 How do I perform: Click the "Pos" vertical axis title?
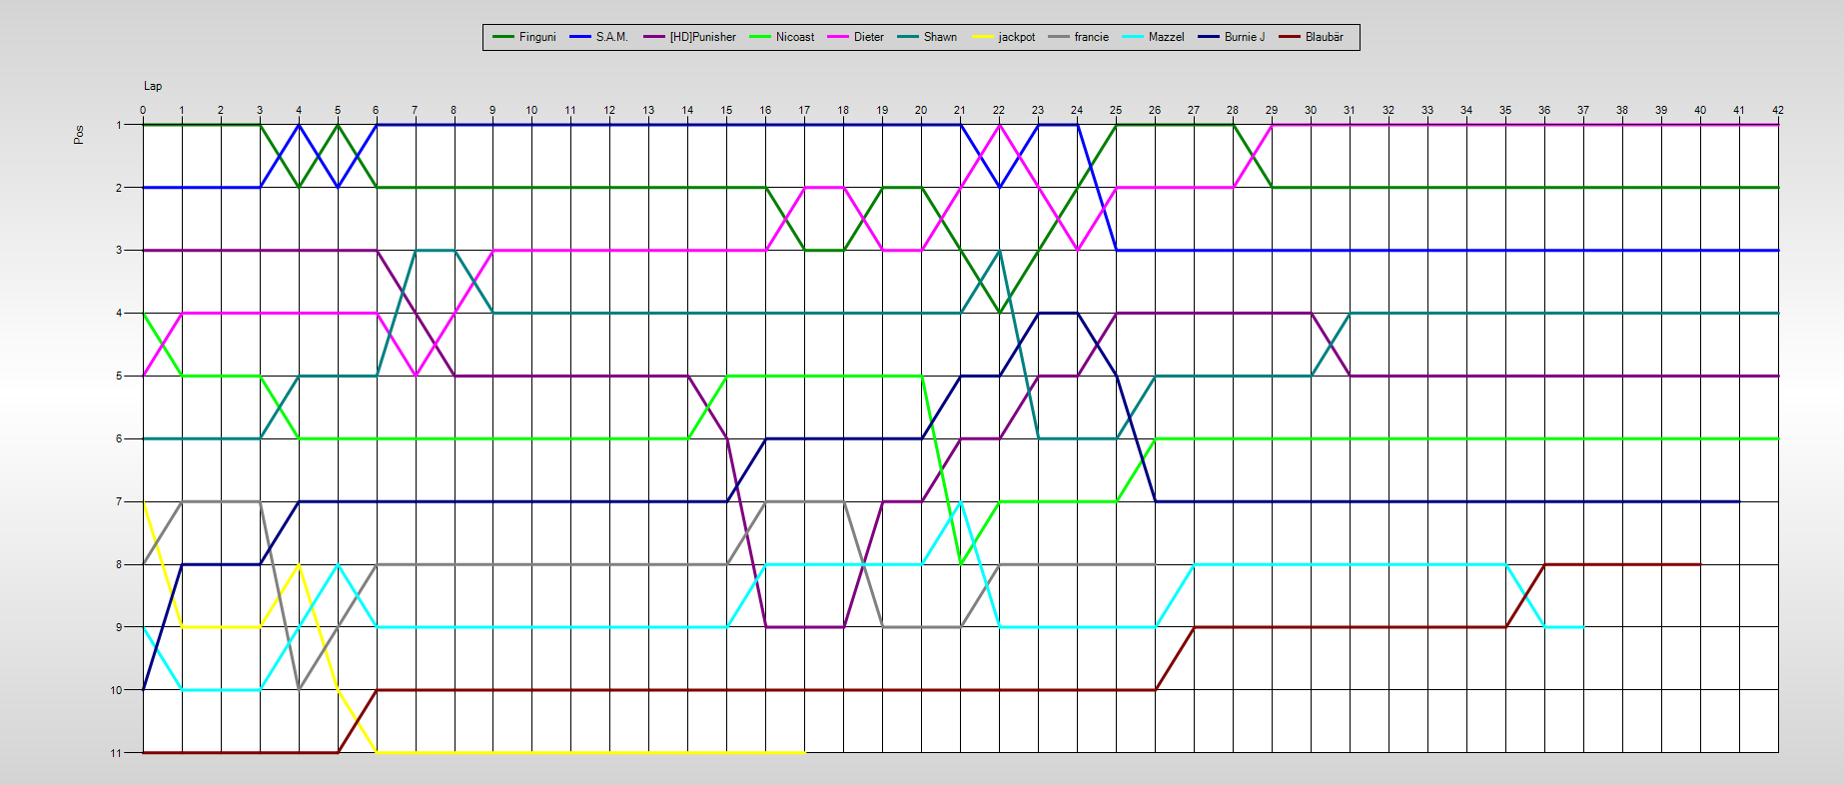(x=79, y=134)
